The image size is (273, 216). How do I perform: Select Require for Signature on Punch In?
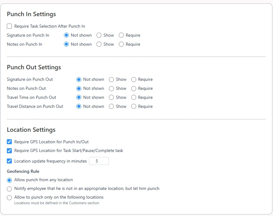coord(121,35)
